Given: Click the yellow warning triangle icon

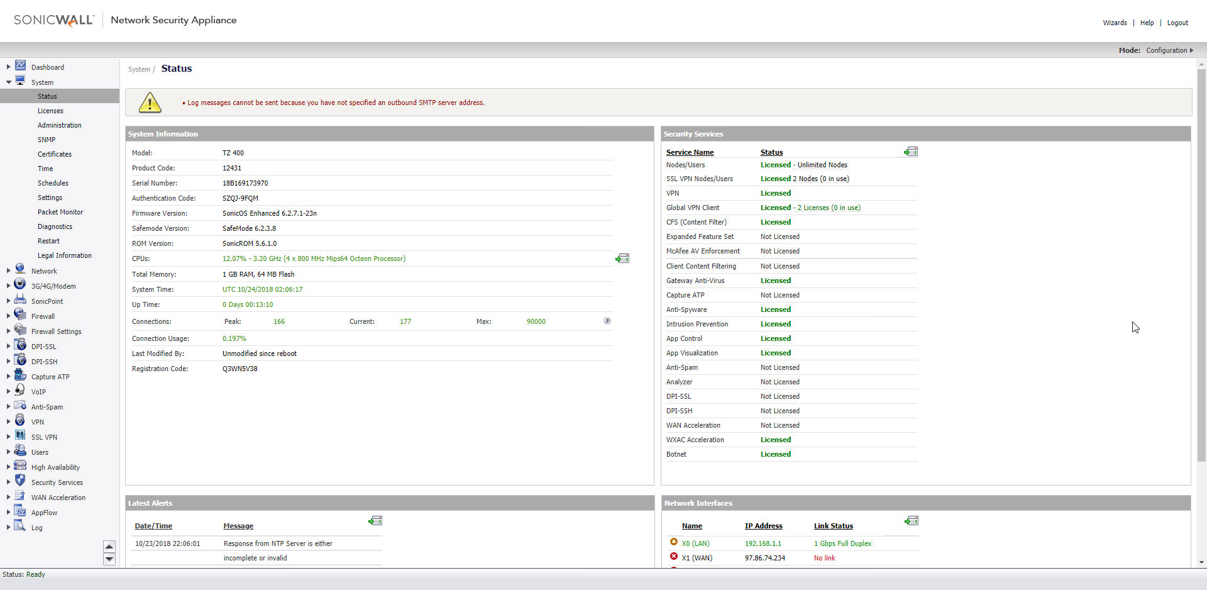Looking at the screenshot, I should click(x=150, y=103).
